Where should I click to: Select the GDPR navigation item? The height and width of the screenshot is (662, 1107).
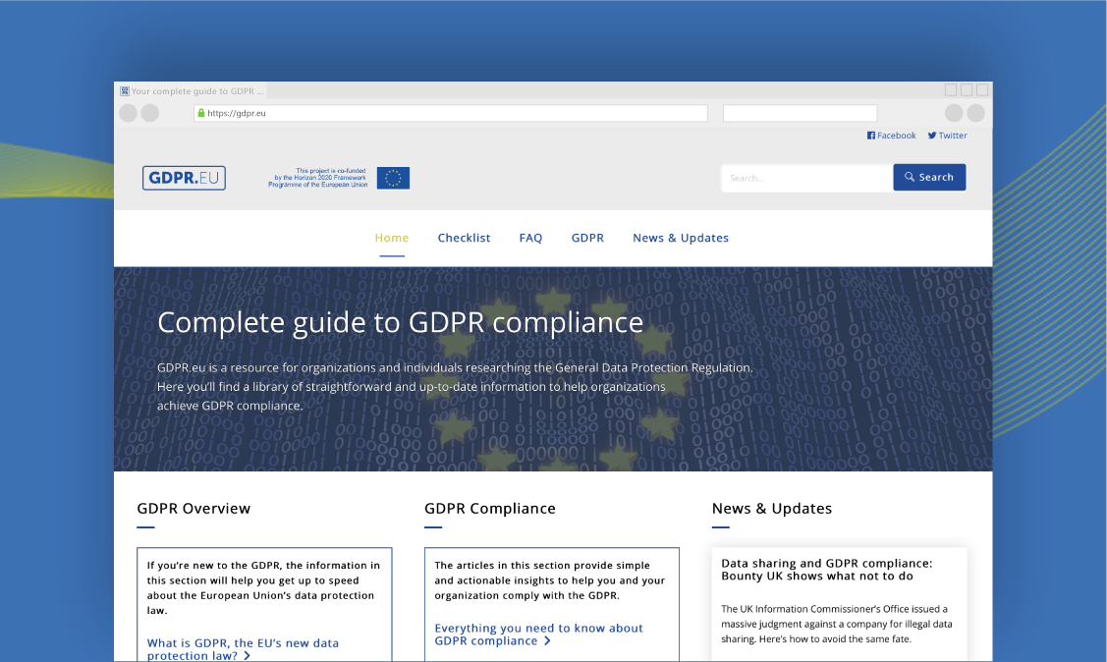(587, 238)
